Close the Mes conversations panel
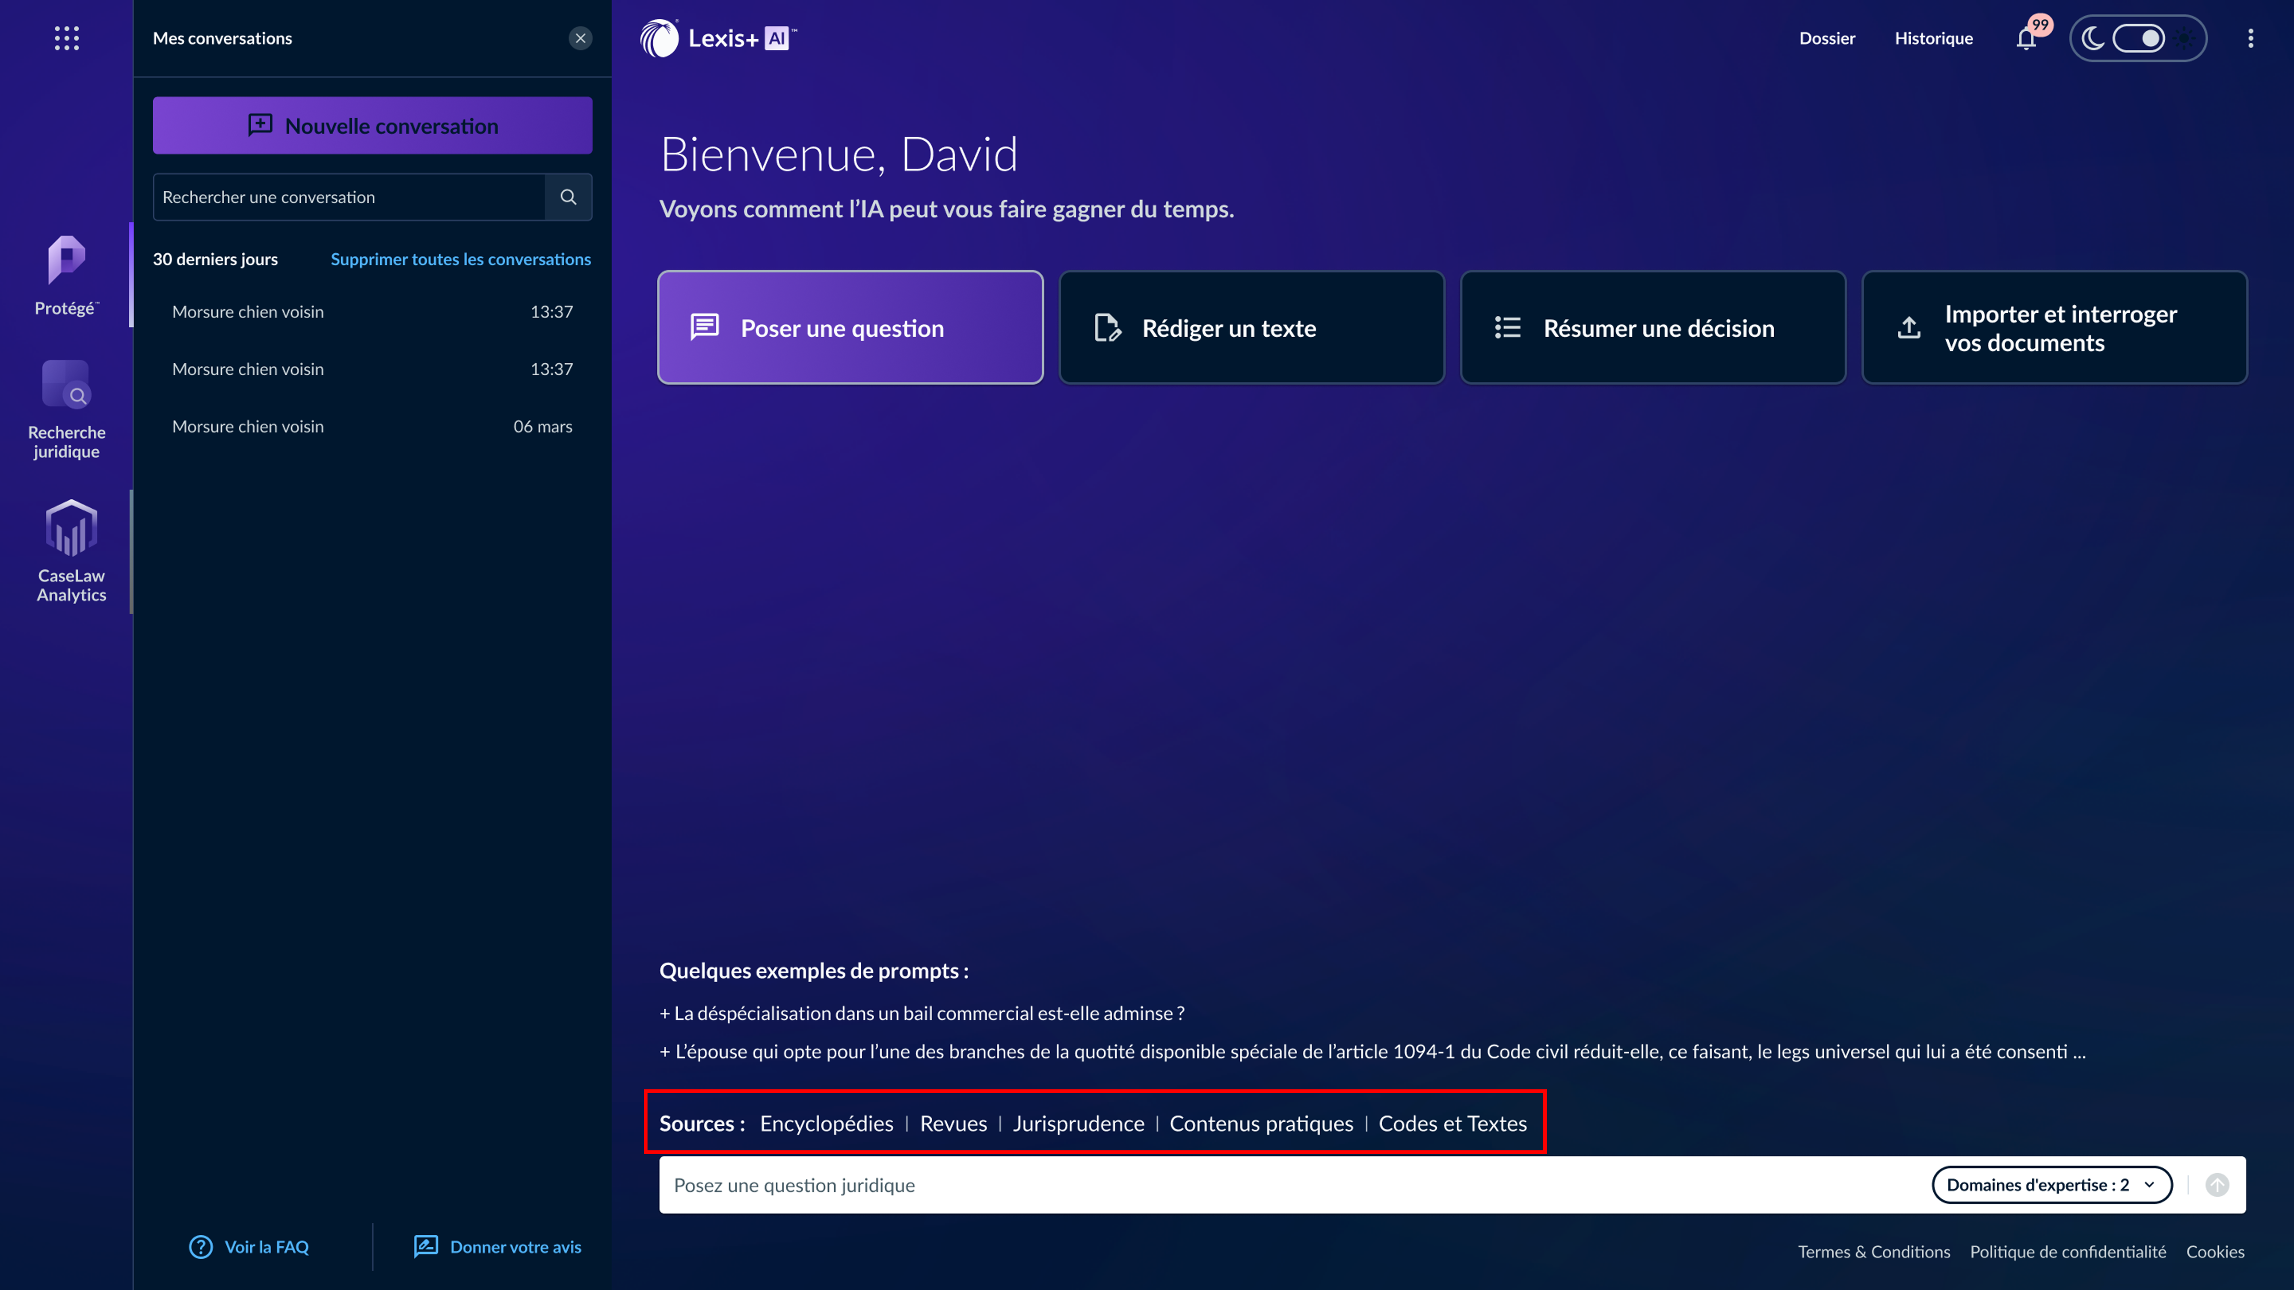Viewport: 2294px width, 1290px height. pos(581,38)
